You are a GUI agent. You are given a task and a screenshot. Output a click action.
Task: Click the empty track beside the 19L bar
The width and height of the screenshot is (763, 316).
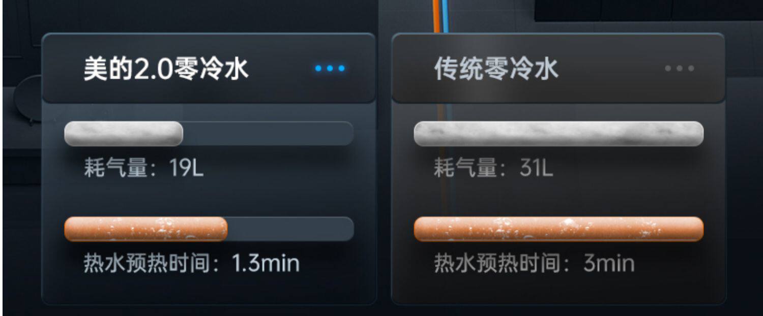(268, 134)
